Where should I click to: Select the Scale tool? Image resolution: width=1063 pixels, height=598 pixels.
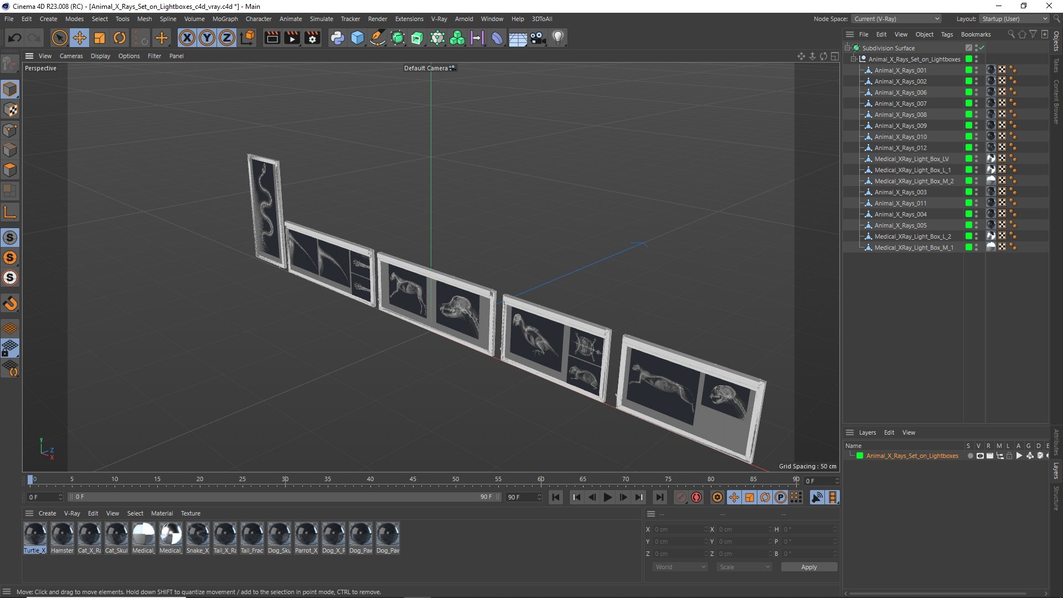[x=100, y=38]
